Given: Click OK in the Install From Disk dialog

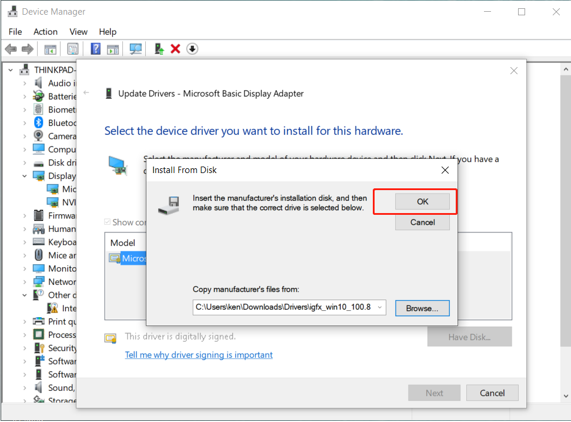Looking at the screenshot, I should [422, 201].
